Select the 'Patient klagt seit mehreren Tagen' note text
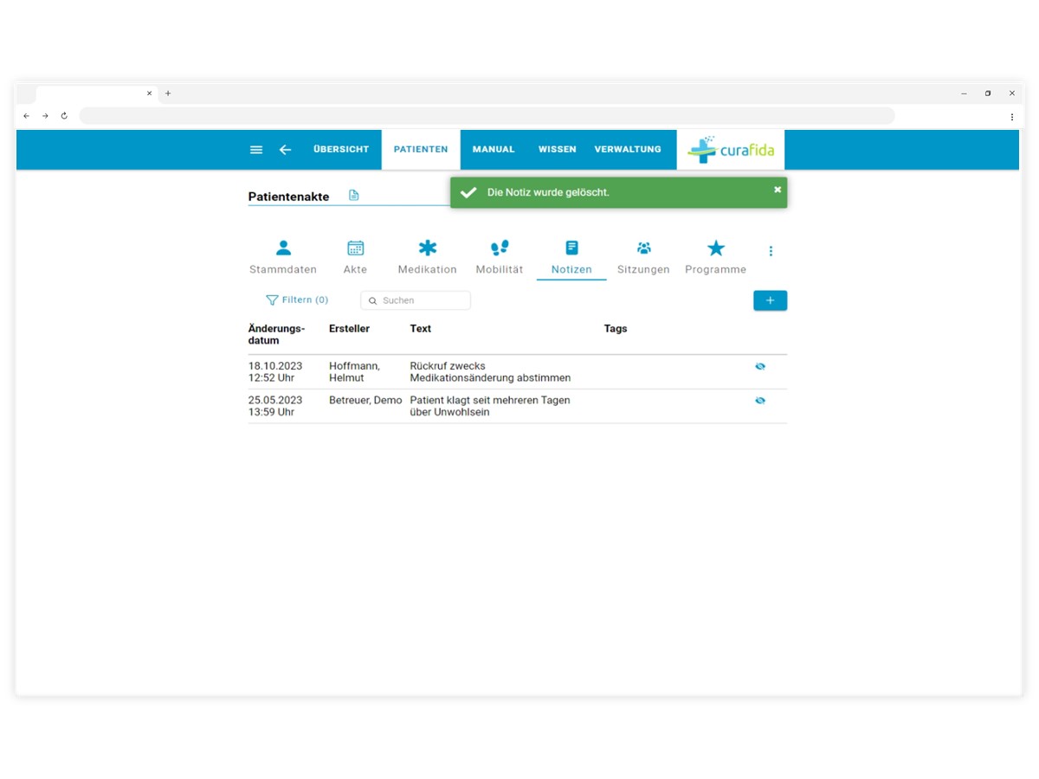 490,401
